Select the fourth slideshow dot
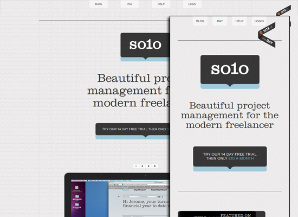This screenshot has width=298, height=217. [x=155, y=166]
